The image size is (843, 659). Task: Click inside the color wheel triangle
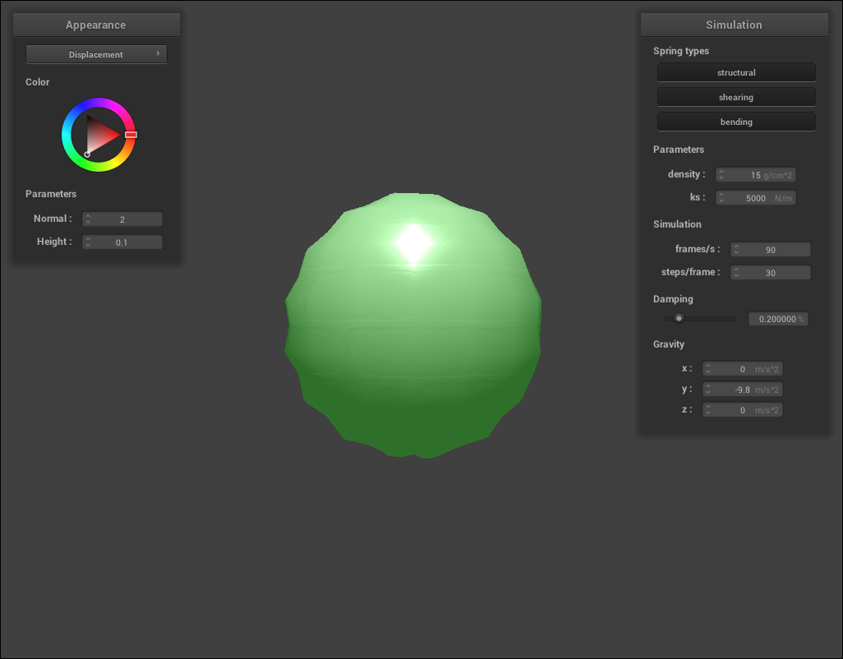(x=100, y=135)
